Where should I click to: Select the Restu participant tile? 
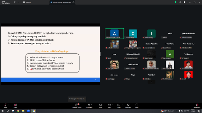click(x=170, y=34)
